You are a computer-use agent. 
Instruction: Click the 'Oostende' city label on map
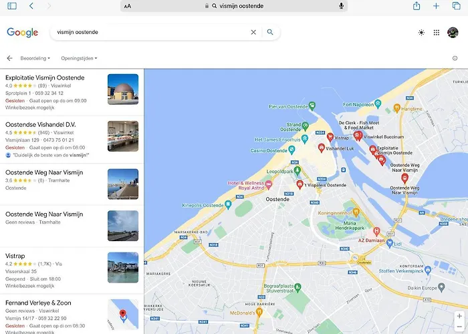(277, 199)
